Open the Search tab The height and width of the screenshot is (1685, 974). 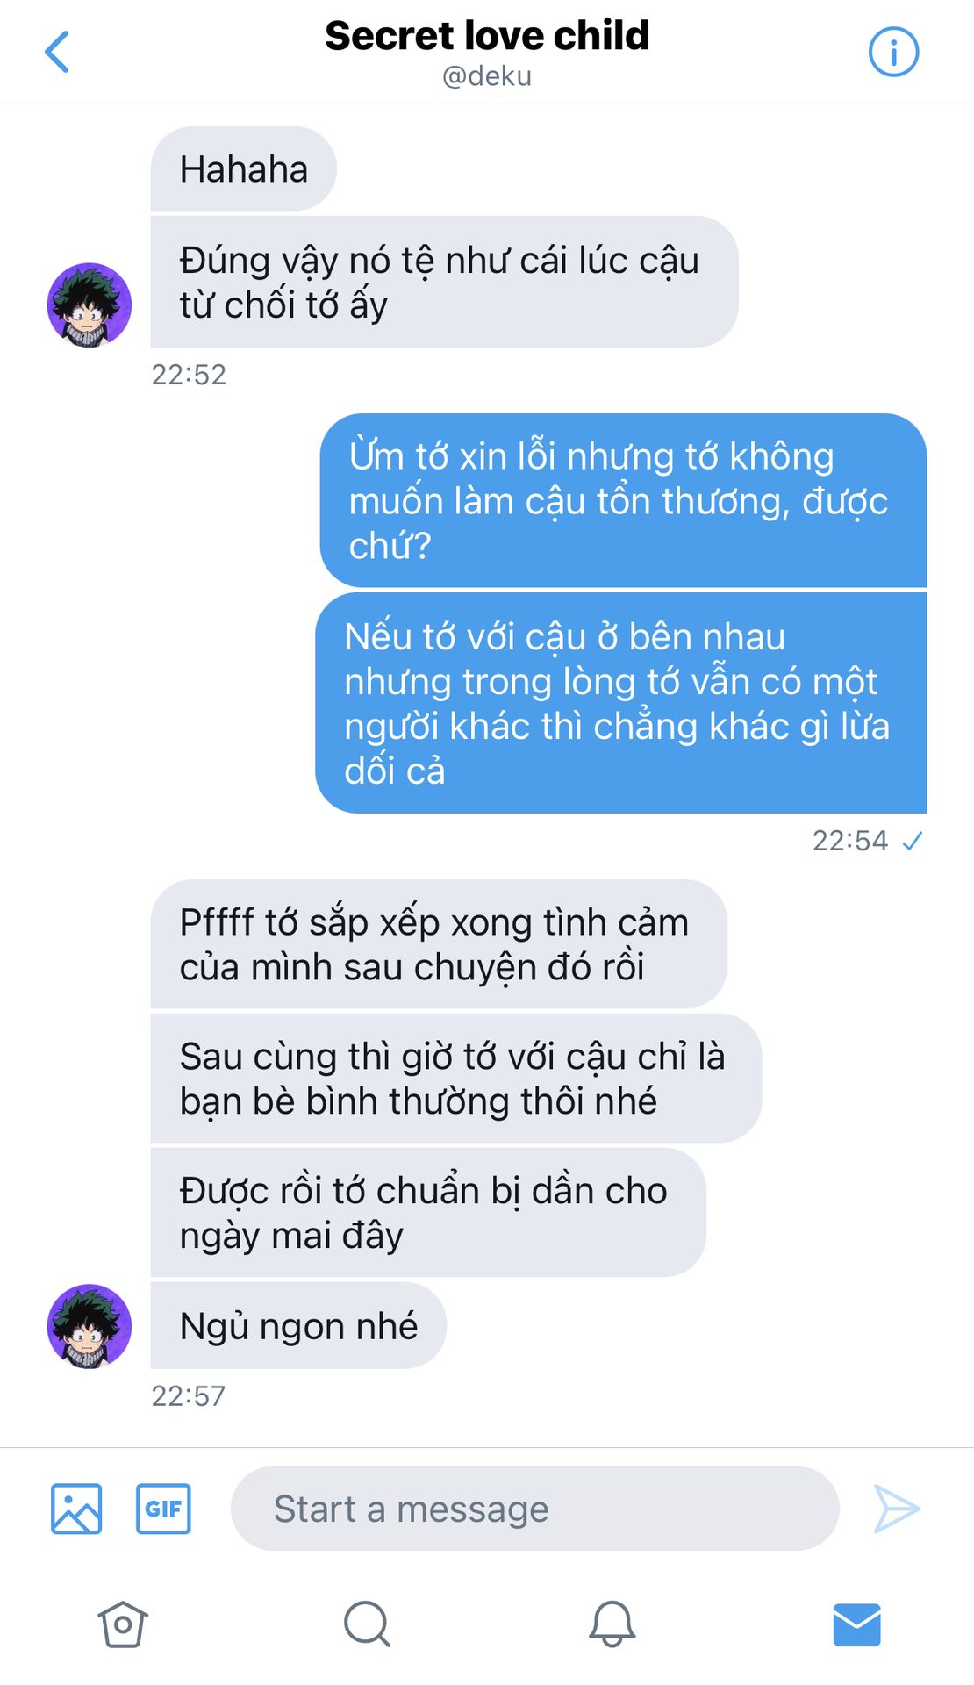click(x=367, y=1624)
